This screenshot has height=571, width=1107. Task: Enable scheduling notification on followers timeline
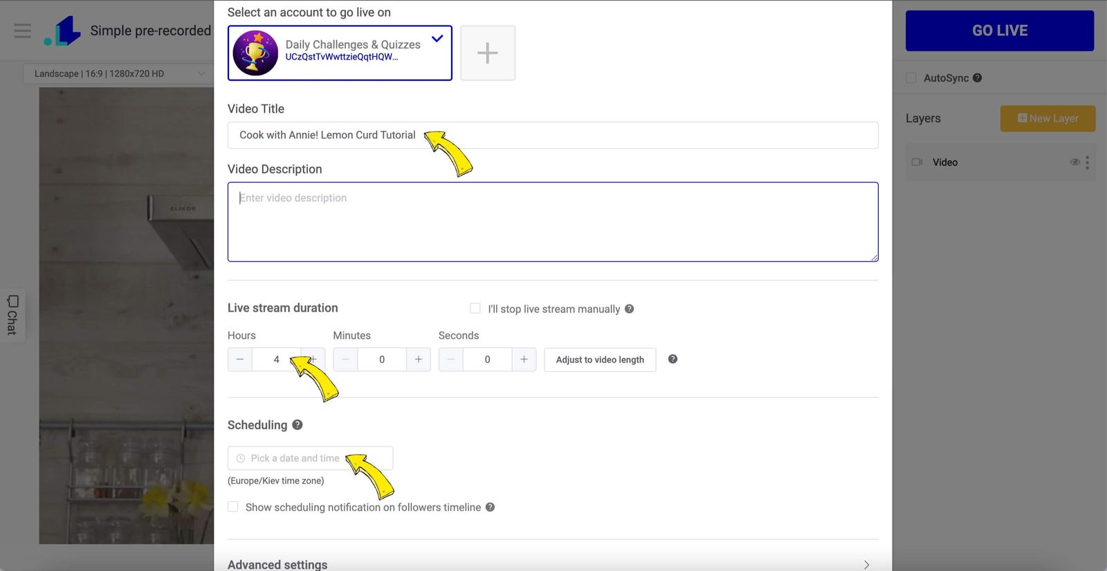coord(233,507)
